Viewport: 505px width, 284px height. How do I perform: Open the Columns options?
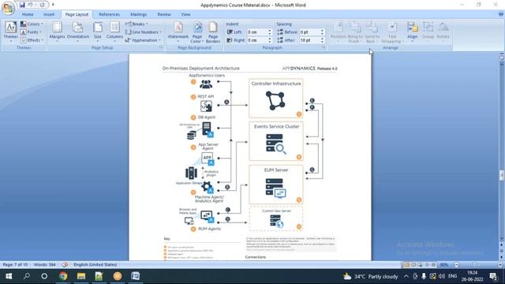point(114,32)
